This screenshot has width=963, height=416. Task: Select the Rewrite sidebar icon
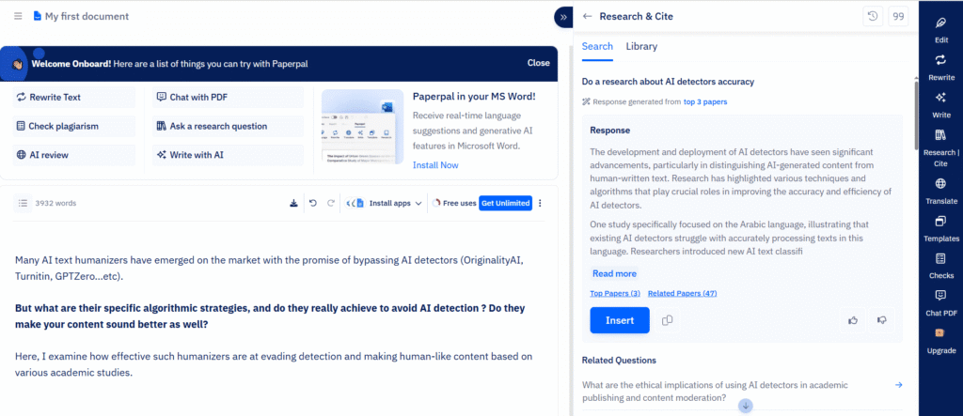[x=940, y=66]
